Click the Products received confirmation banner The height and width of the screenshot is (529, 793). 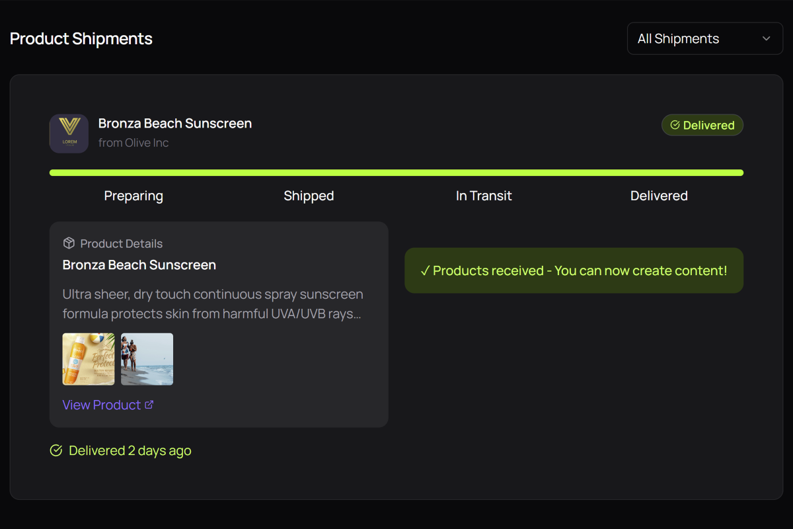coord(574,270)
